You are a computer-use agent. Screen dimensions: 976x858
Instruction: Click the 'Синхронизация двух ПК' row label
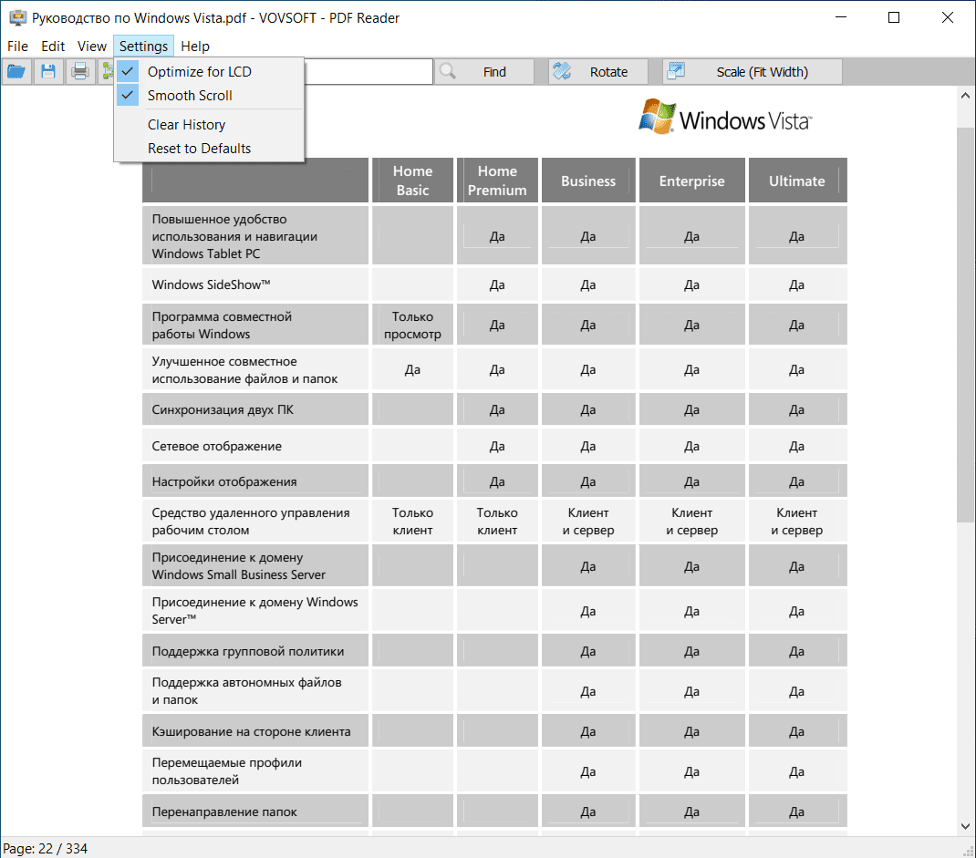pos(223,410)
